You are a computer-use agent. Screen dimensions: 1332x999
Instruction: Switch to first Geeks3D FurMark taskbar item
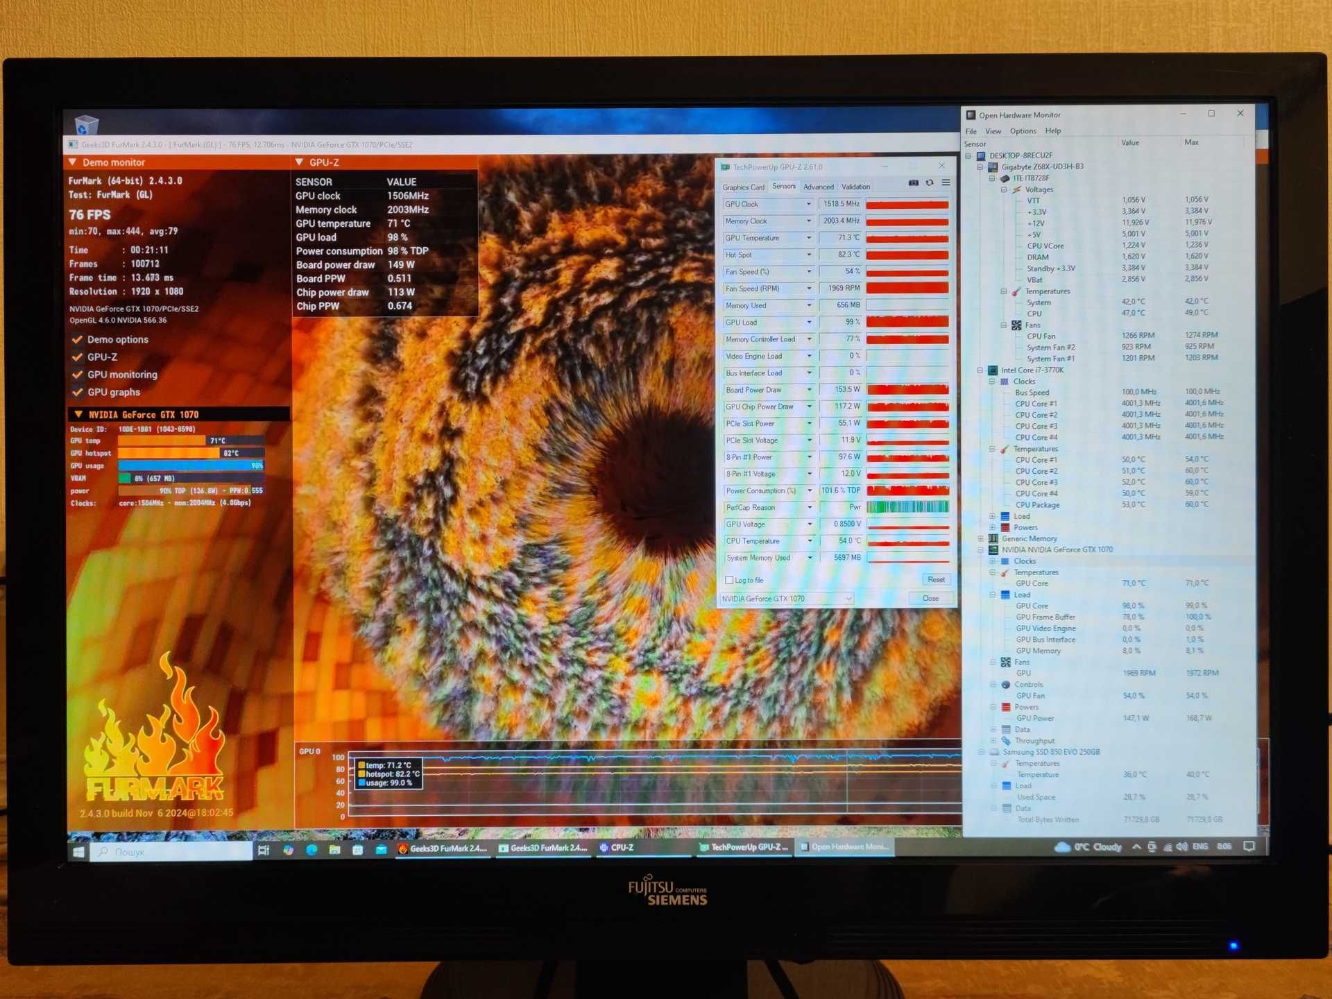[x=443, y=848]
